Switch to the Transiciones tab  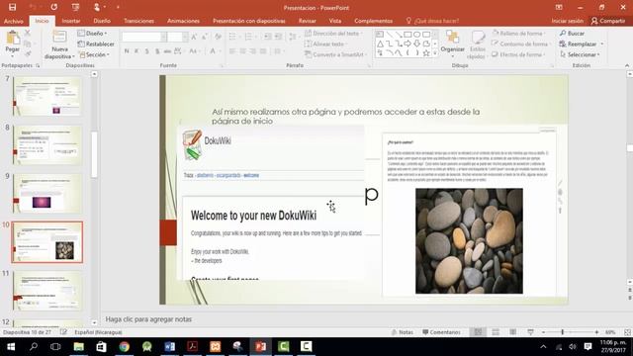point(138,21)
